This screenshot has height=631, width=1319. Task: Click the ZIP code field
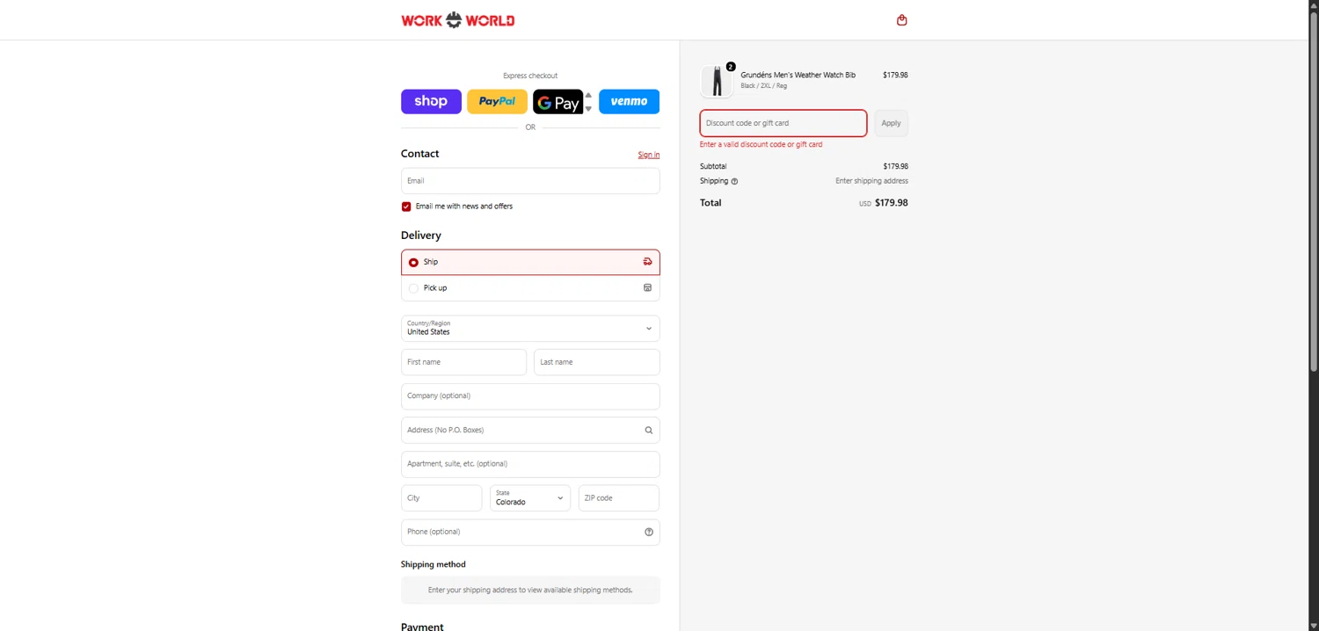pyautogui.click(x=619, y=498)
